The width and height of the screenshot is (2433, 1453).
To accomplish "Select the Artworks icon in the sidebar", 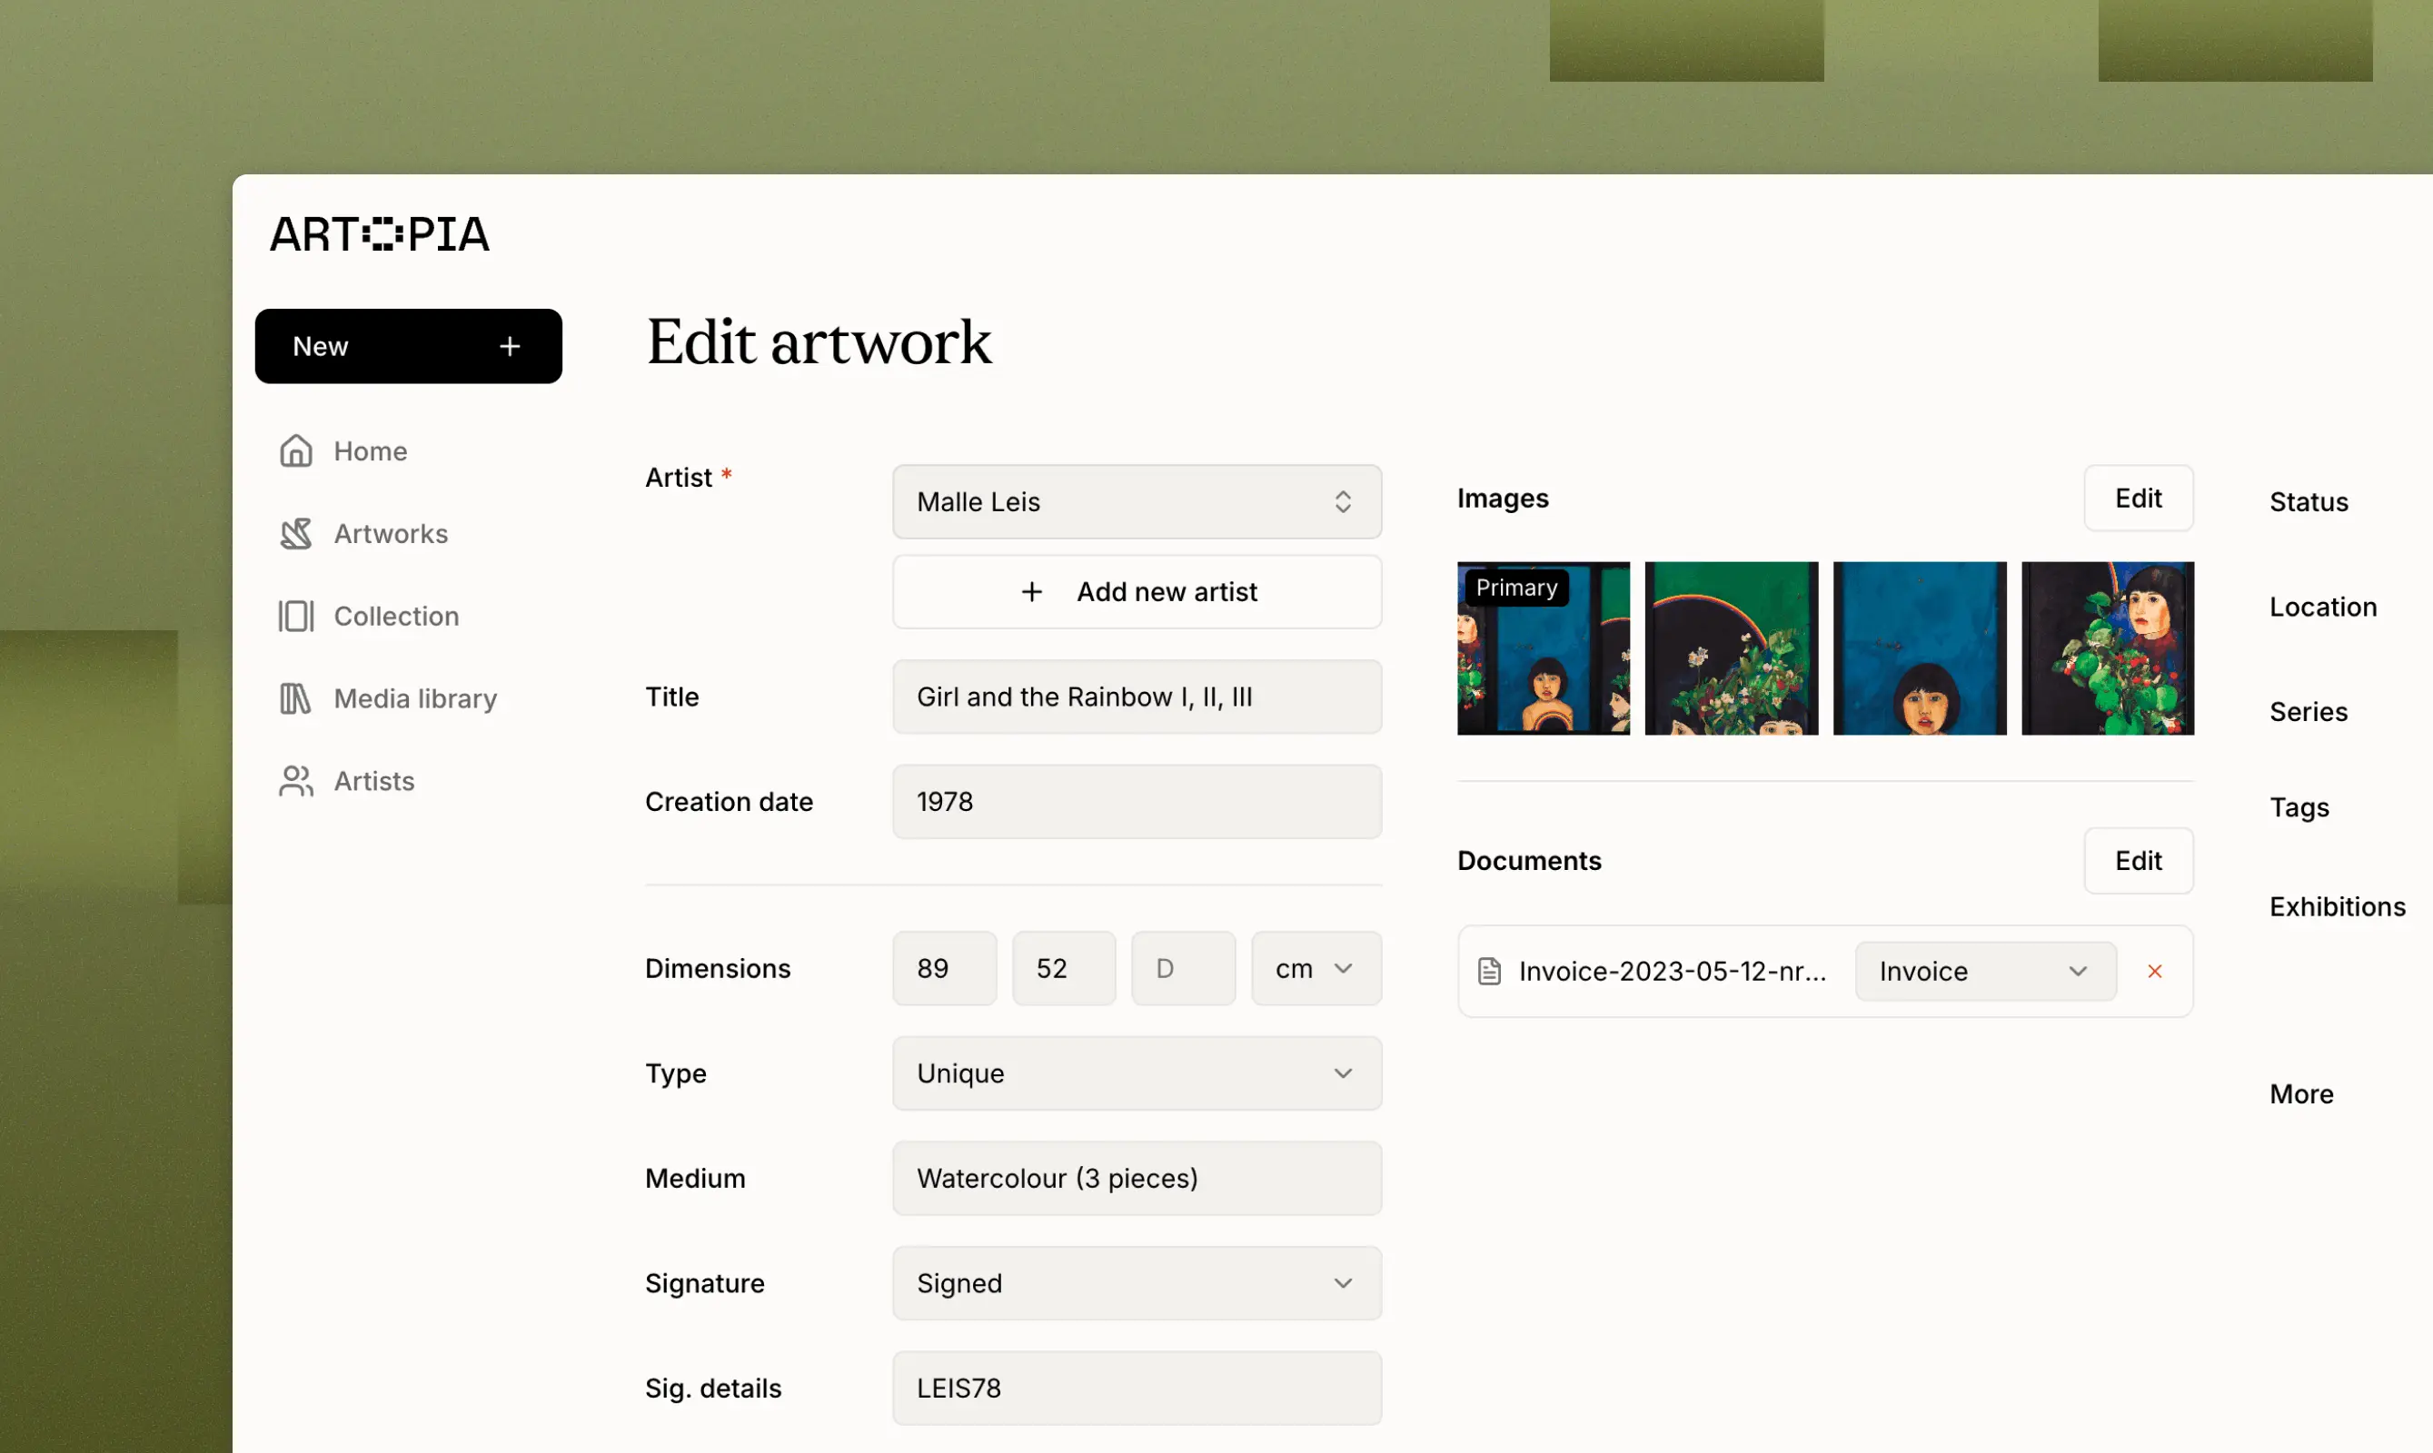I will (x=297, y=534).
